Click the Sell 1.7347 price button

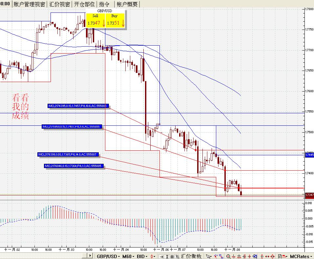(x=95, y=21)
